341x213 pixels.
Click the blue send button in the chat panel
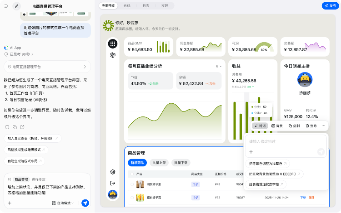click(x=85, y=203)
